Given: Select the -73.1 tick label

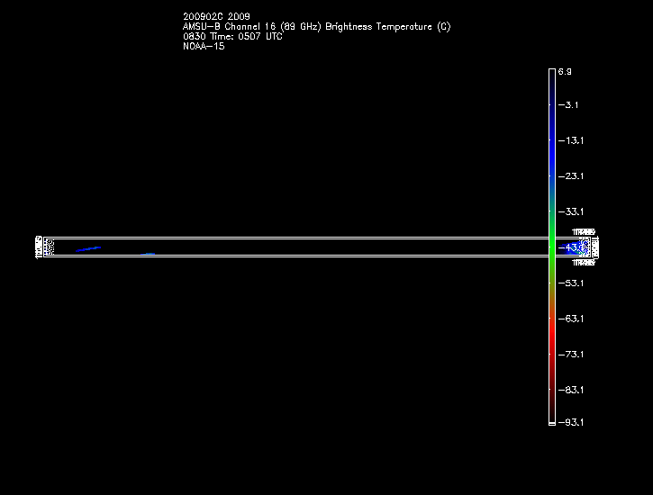Looking at the screenshot, I should [x=570, y=354].
